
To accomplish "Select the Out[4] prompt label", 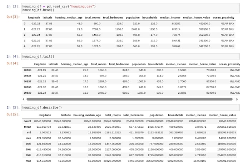I will pos(13,63).
